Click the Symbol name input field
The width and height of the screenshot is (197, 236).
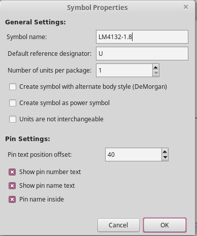(x=142, y=37)
